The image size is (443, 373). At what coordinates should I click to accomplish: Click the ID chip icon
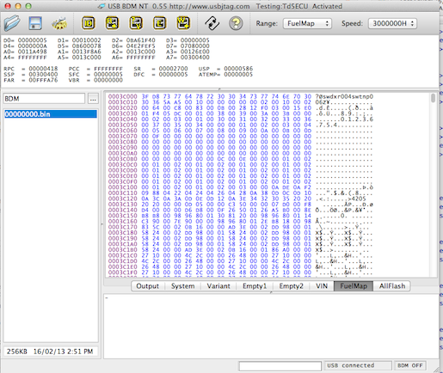point(89,23)
